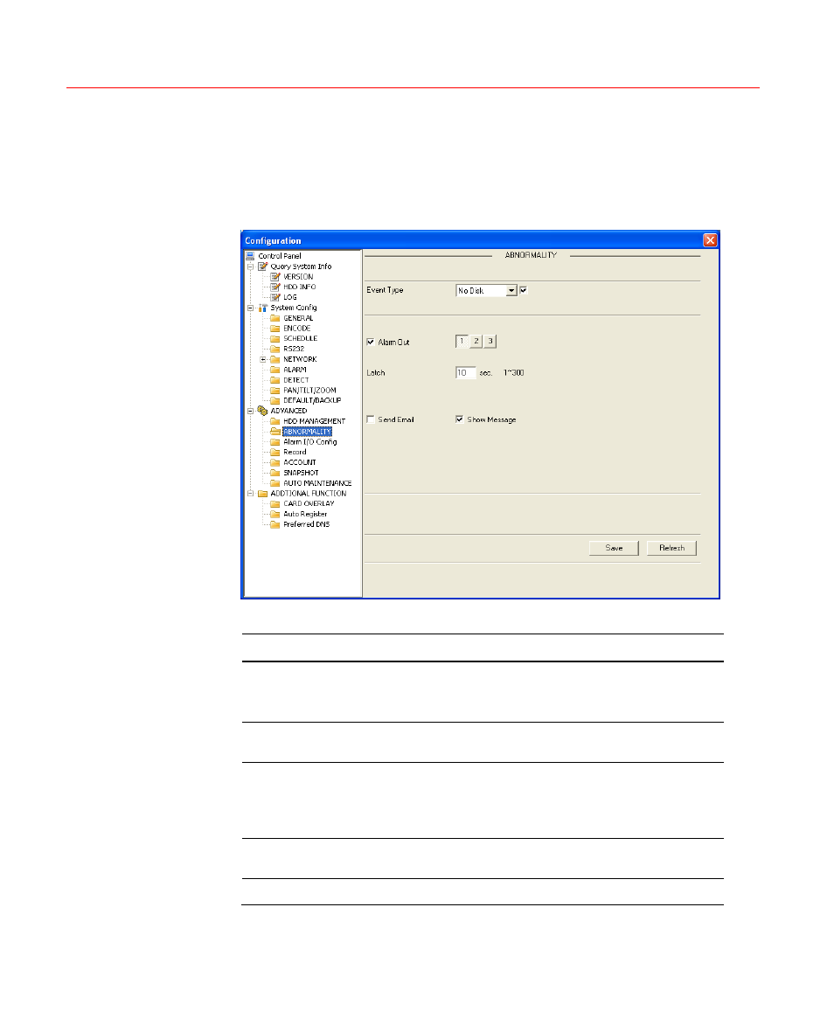Toggle alarm output channel 2
The image size is (834, 1011).
[x=476, y=341]
